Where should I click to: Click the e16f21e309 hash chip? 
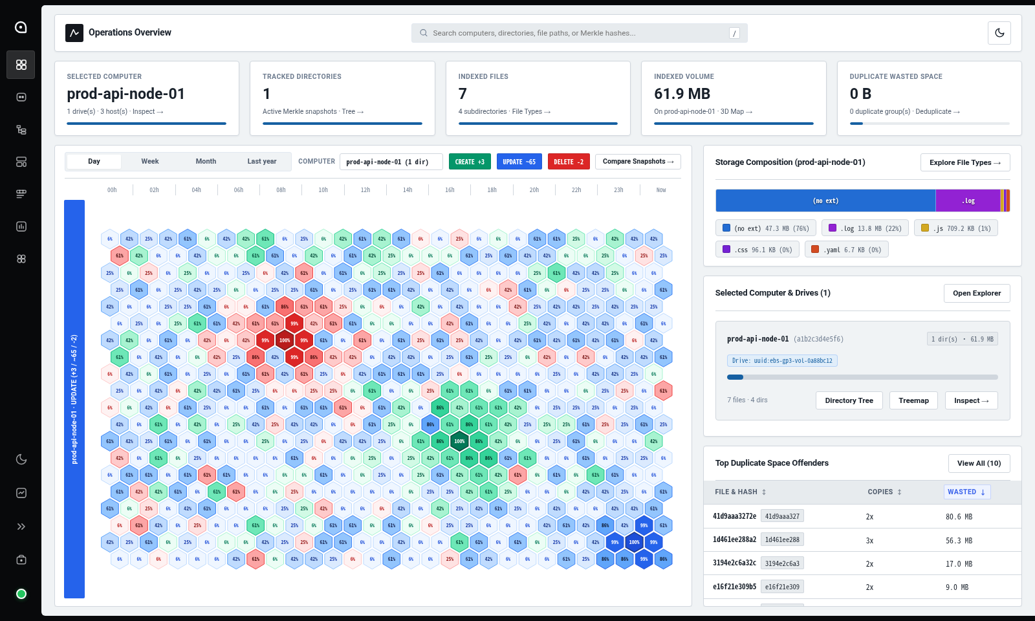tap(782, 587)
